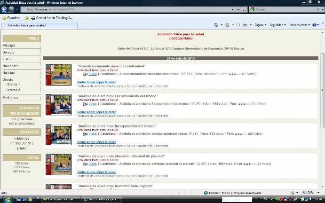Click the home icon in command bar

click(216, 25)
